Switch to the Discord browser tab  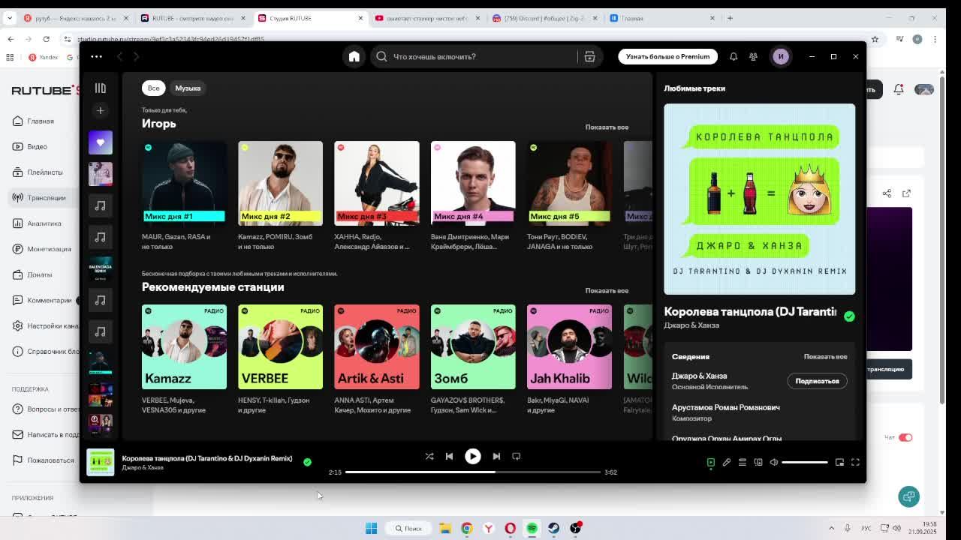(544, 18)
